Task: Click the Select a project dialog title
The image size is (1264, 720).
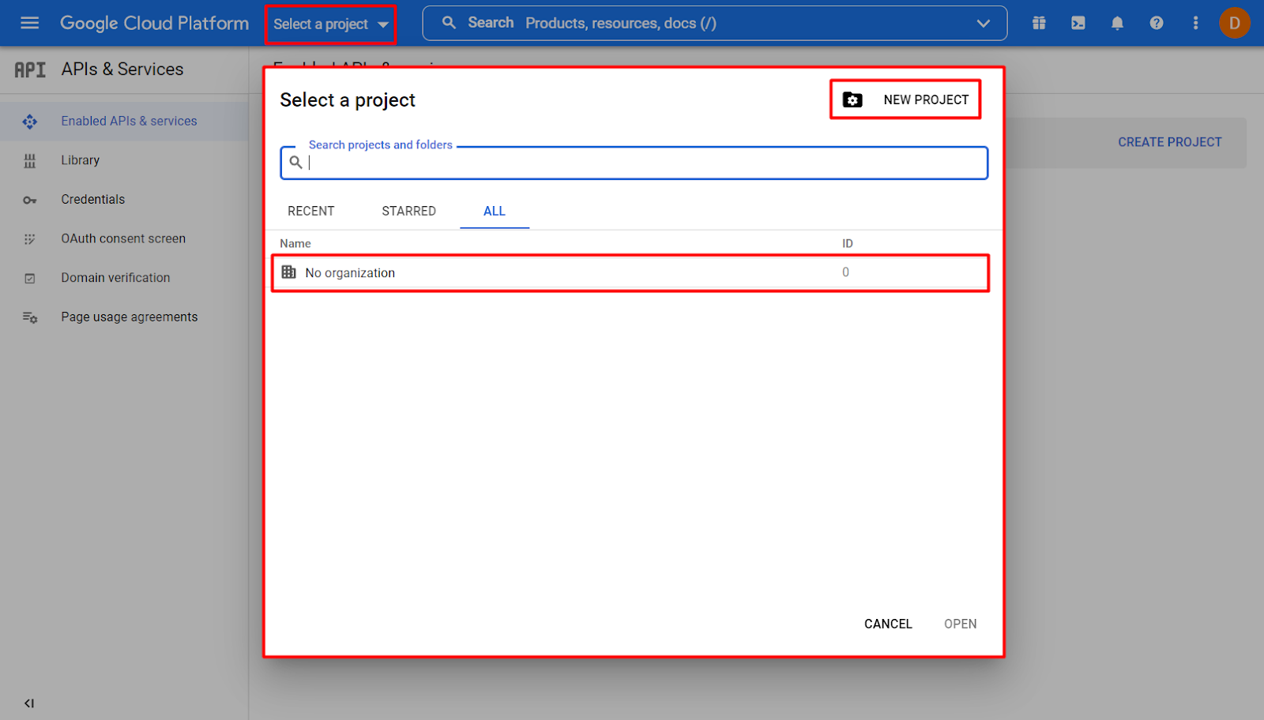Action: pos(348,100)
